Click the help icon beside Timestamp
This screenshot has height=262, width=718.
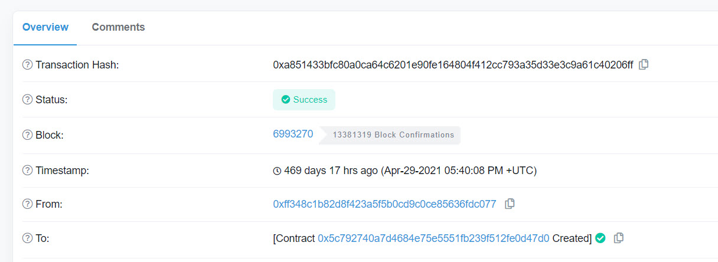[x=27, y=171]
